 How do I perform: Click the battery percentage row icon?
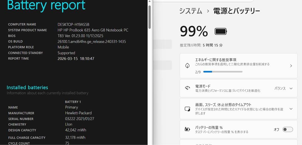187,129
